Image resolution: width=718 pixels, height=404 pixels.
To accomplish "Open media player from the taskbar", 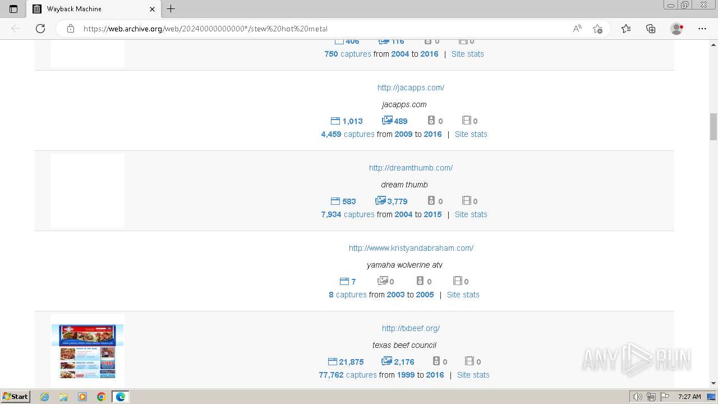I will tap(82, 397).
